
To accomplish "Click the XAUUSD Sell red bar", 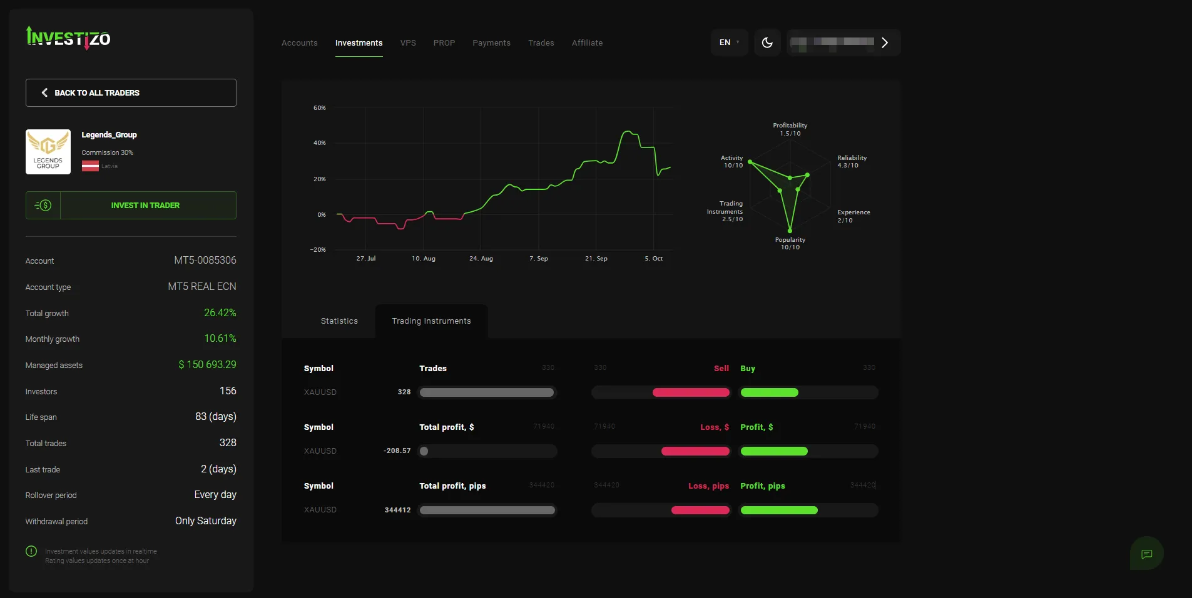I will pos(691,392).
